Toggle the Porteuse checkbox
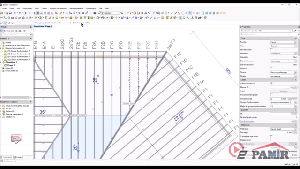The image size is (300, 169). pos(271,69)
